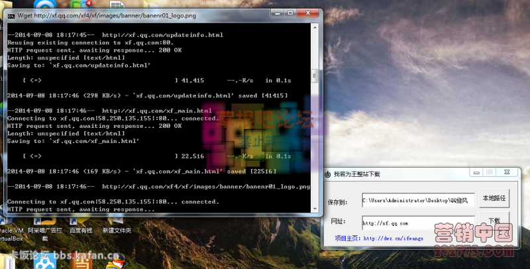530x269 pixels.
Task: Click the power icon in downloader title bar
Action: (x=327, y=174)
